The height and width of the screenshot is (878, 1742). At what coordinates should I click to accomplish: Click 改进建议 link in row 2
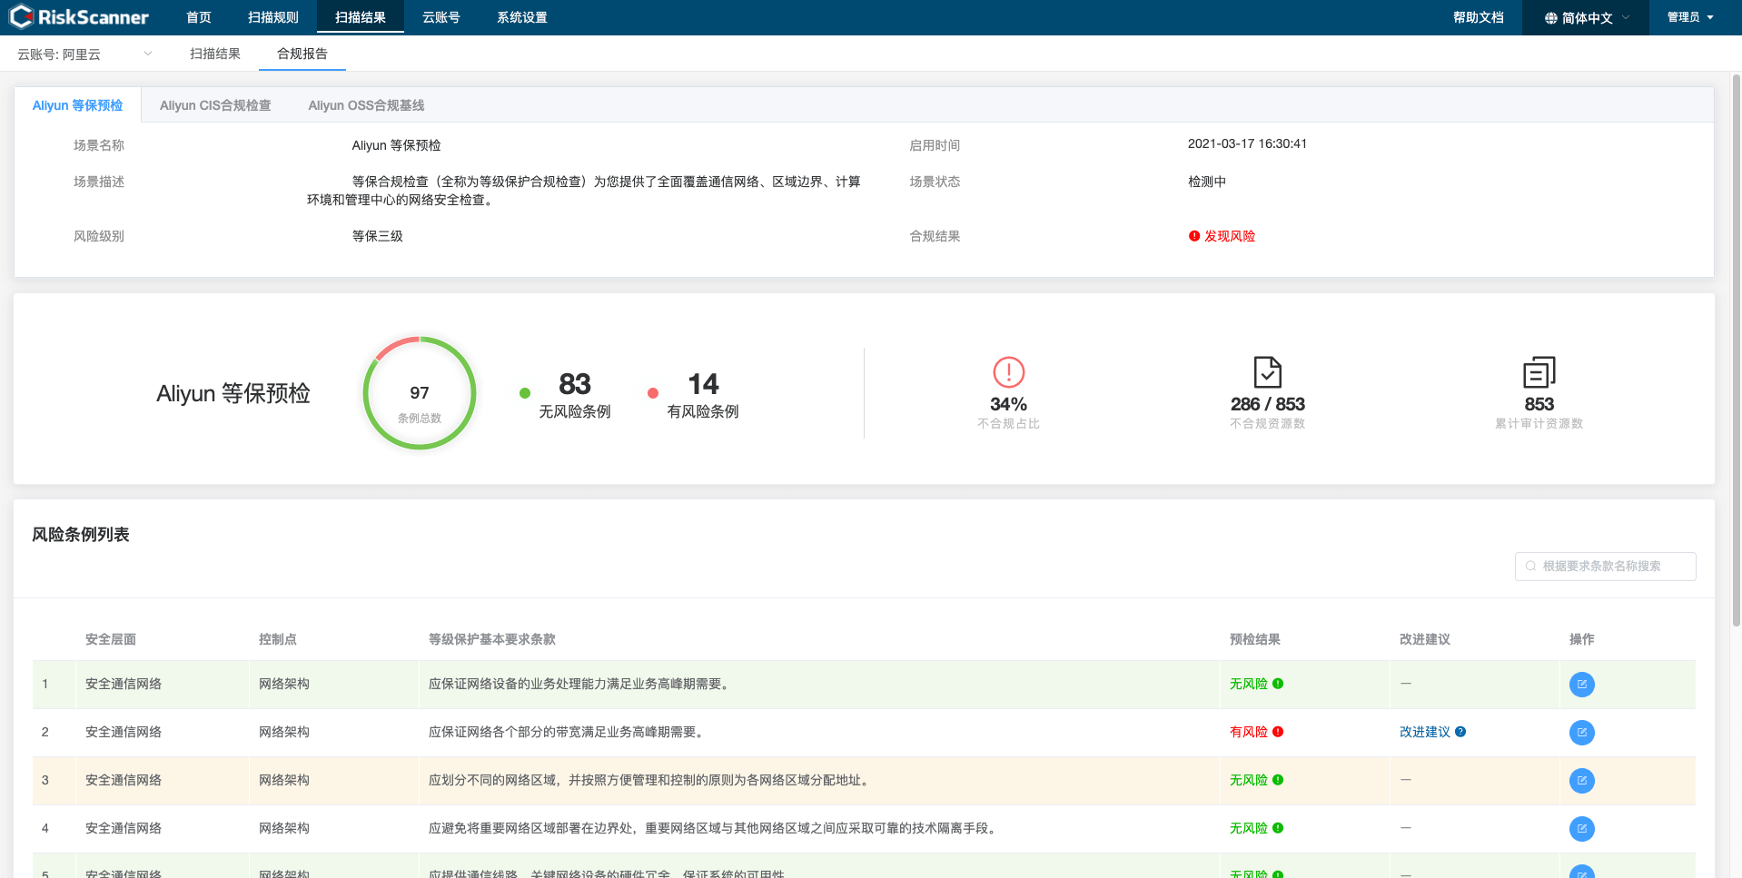(1424, 732)
